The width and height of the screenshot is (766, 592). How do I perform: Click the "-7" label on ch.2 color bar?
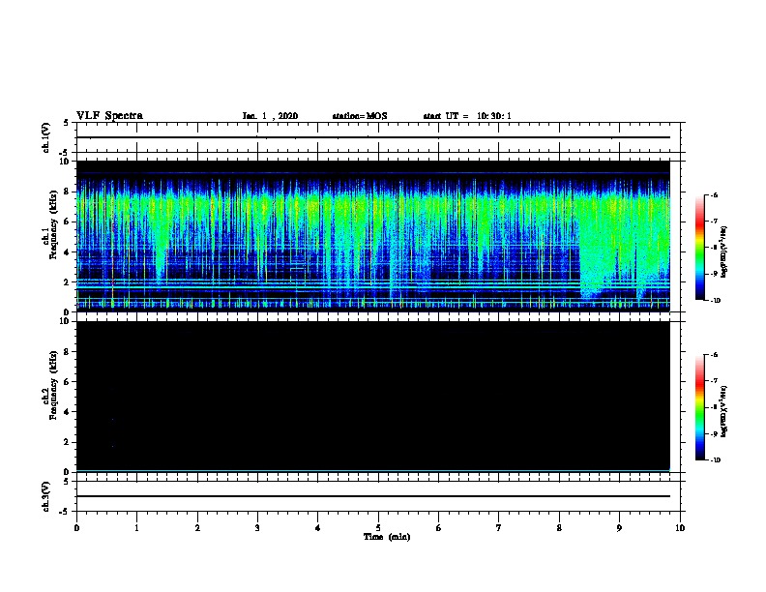coord(714,381)
